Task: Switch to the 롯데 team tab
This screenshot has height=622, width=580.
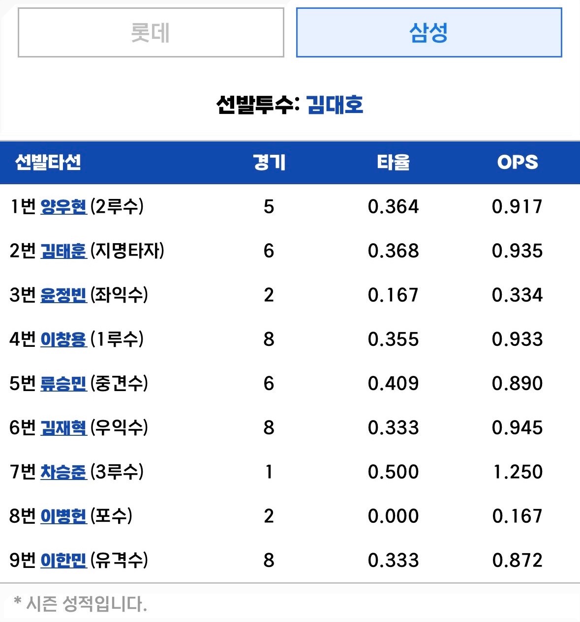Action: point(151,32)
